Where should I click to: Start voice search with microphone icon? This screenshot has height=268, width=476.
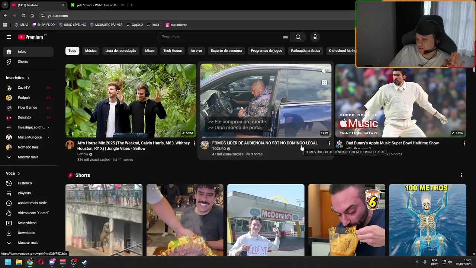click(x=315, y=37)
